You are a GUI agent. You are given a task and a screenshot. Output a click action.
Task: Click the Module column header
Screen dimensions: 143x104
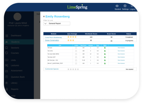(53, 34)
